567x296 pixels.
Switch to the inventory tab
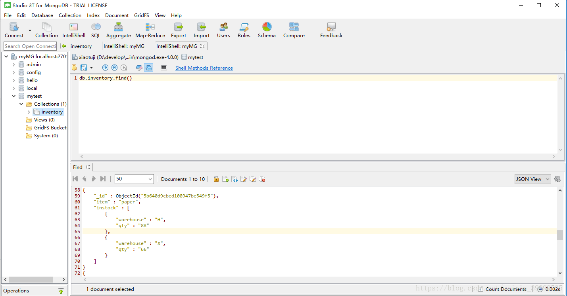(x=81, y=46)
